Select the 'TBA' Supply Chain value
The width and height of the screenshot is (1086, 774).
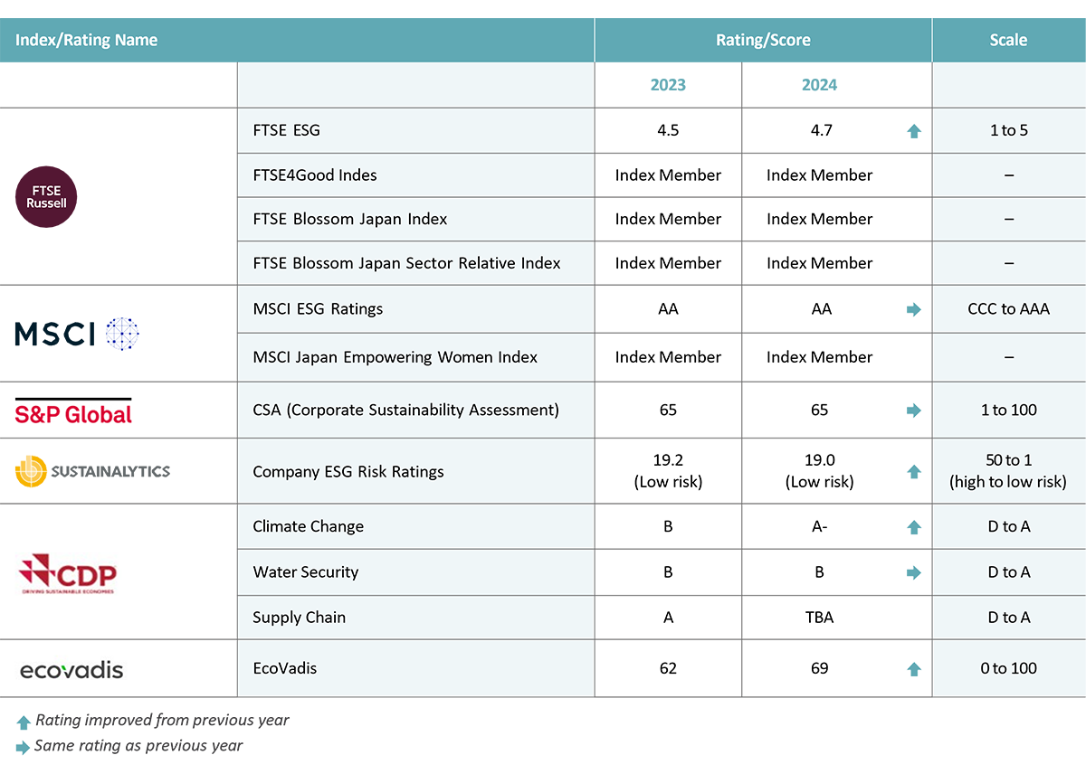(x=819, y=618)
